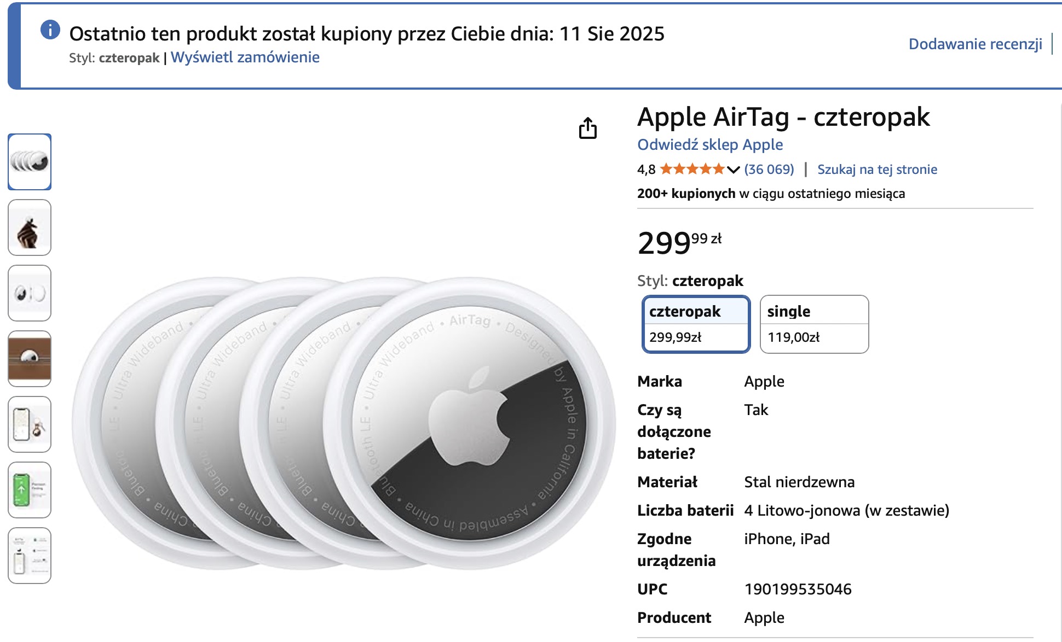Select thumbnail of AirTag on brown leather
Screen dimensions: 1062x642
click(x=30, y=359)
